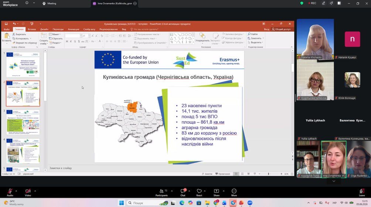The image size is (371, 207).
Task: Click the Упорядочить arrange icon
Action: click(x=202, y=36)
